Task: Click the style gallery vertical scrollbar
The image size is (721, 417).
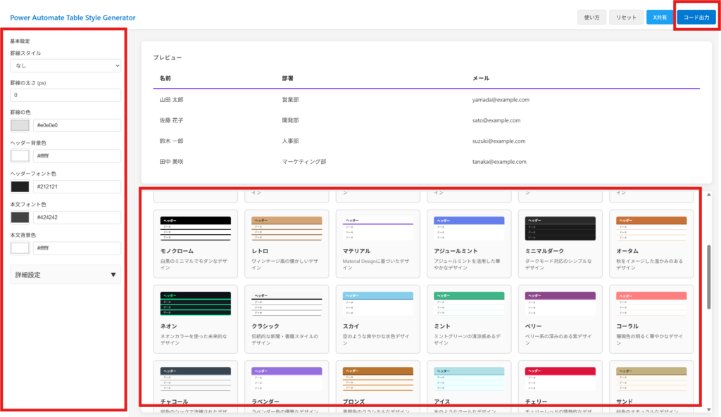Action: (708, 276)
